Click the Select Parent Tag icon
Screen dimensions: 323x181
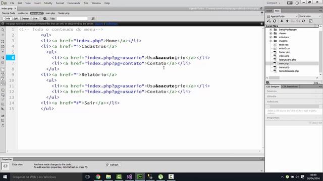click(3, 58)
